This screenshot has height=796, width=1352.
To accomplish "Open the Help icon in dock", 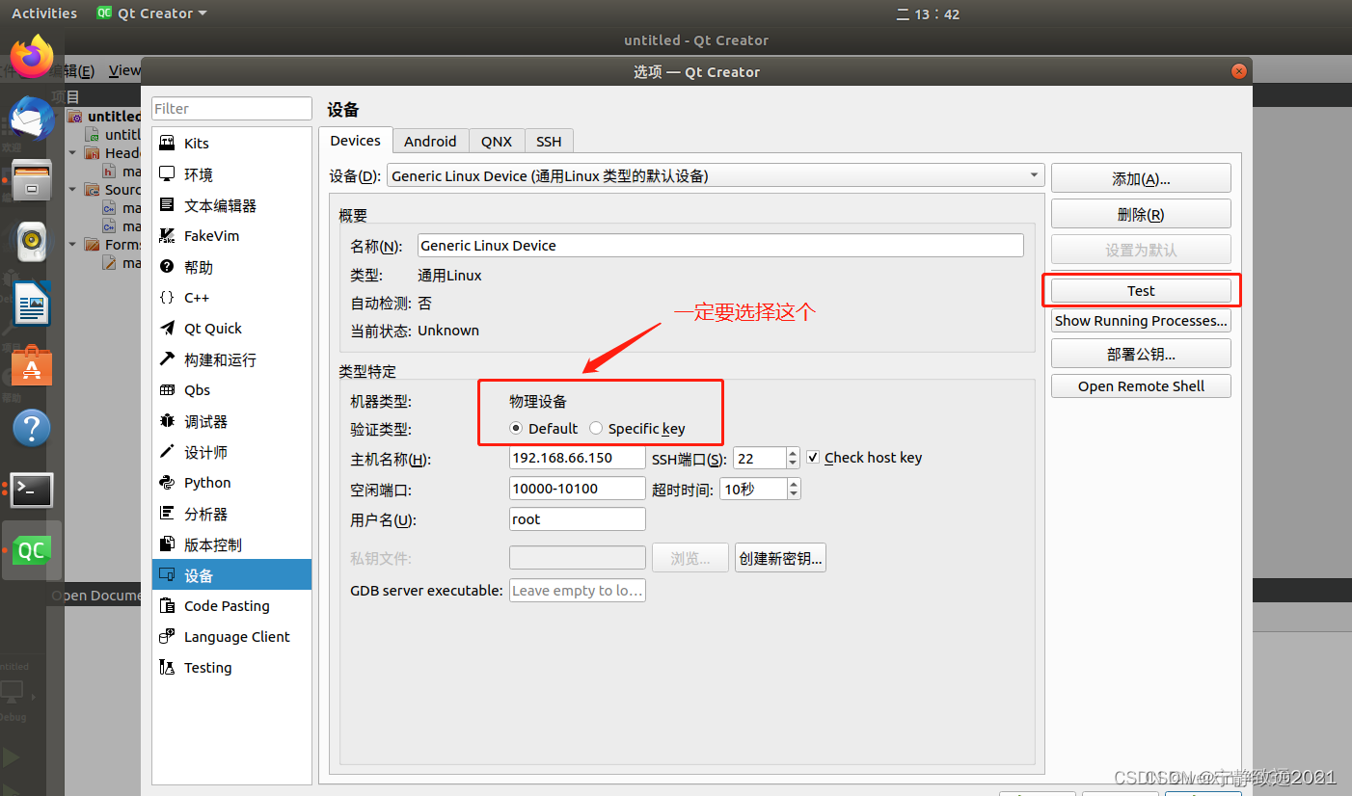I will [x=32, y=428].
